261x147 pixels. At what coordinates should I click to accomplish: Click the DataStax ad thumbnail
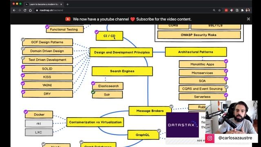coord(182,125)
